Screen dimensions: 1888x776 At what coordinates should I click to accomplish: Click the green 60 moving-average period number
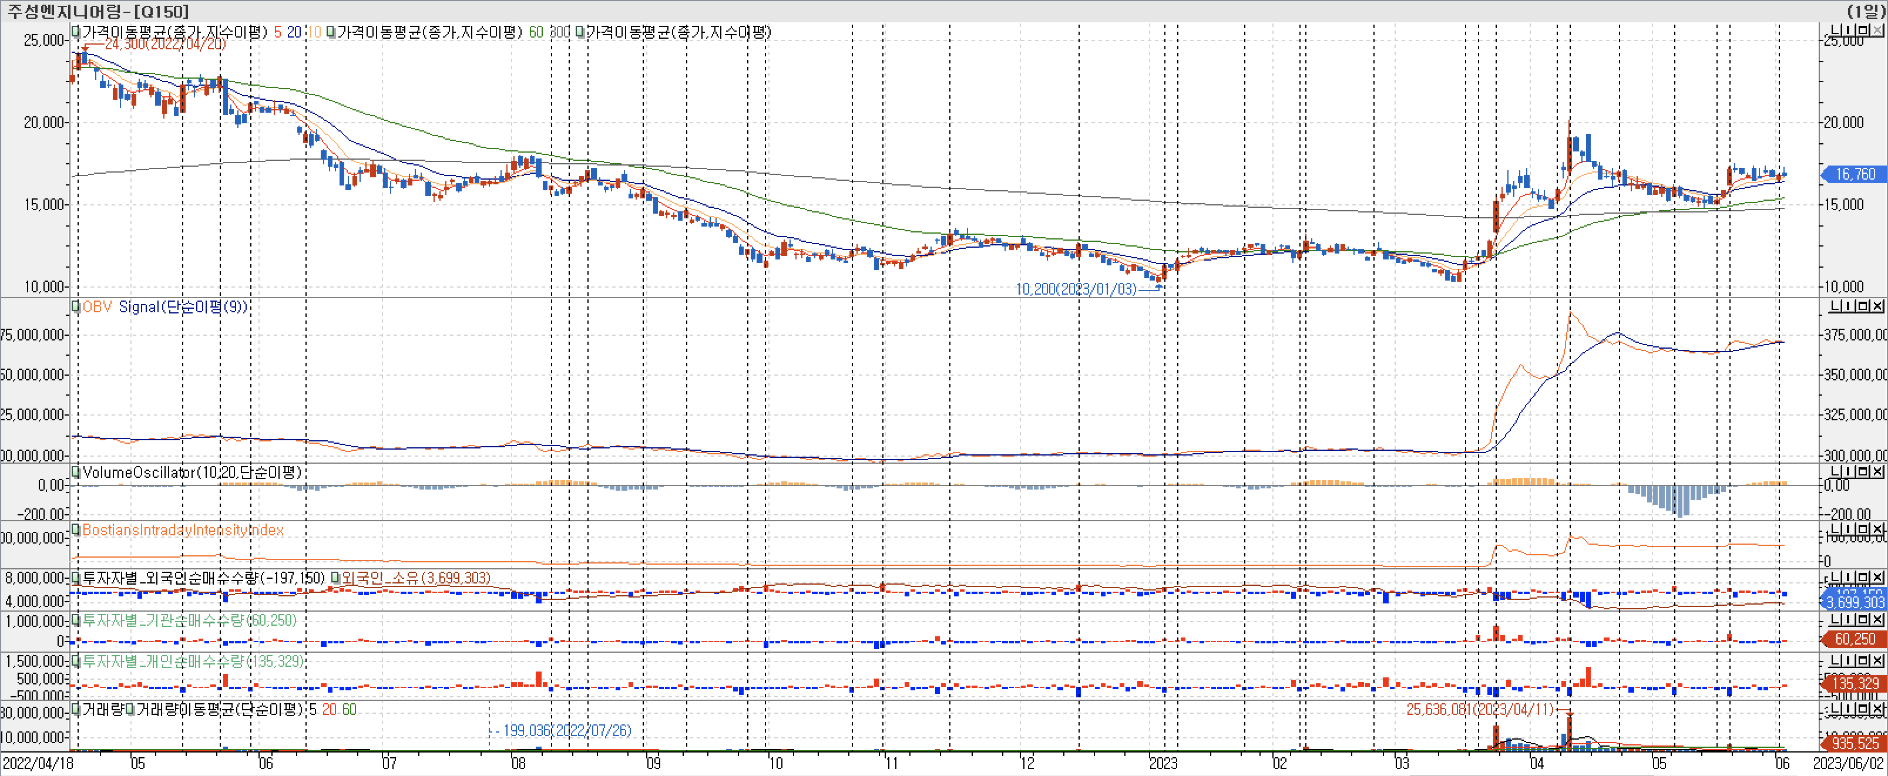click(536, 32)
